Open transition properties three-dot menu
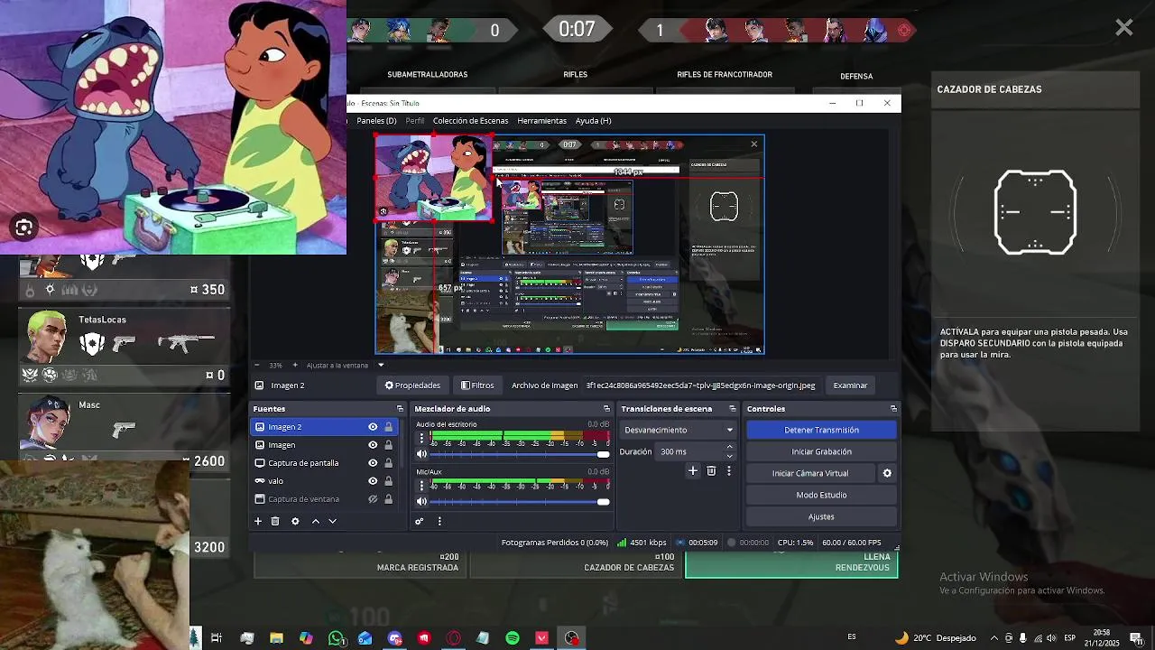 coord(729,470)
